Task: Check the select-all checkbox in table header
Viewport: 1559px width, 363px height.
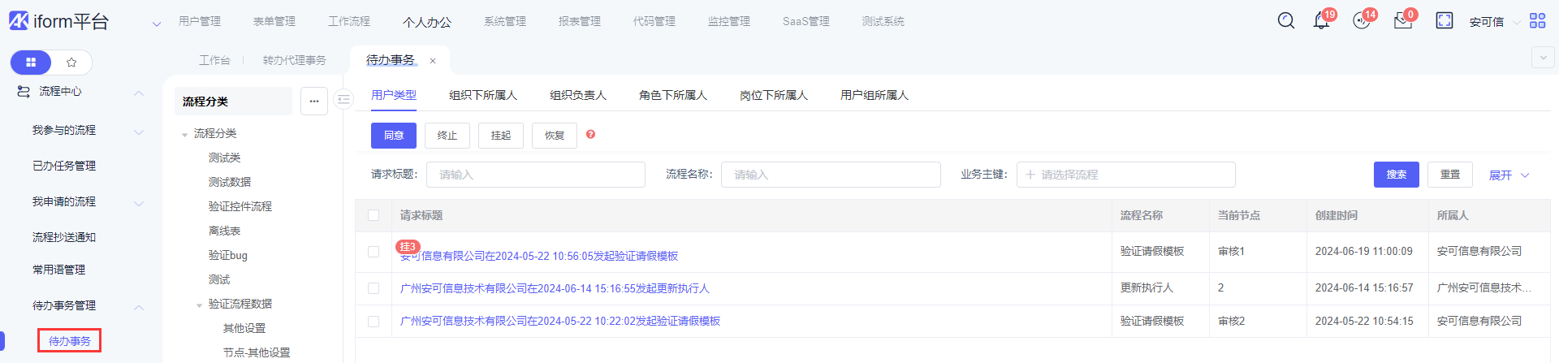Action: (x=374, y=215)
